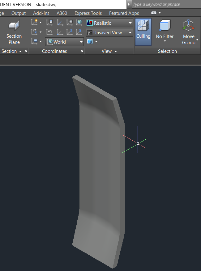Click the arrow left of search box

129,4
